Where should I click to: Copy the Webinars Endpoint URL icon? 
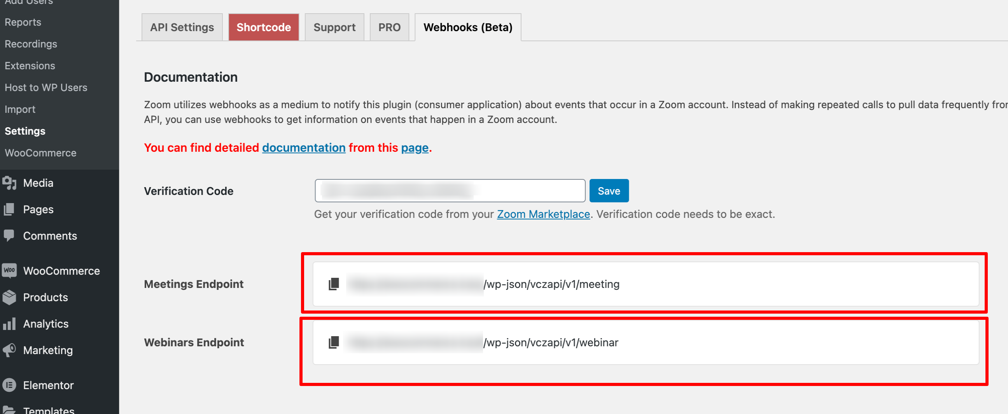333,342
